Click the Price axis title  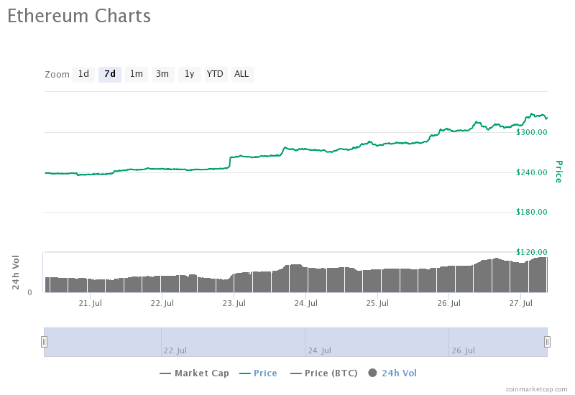point(559,172)
